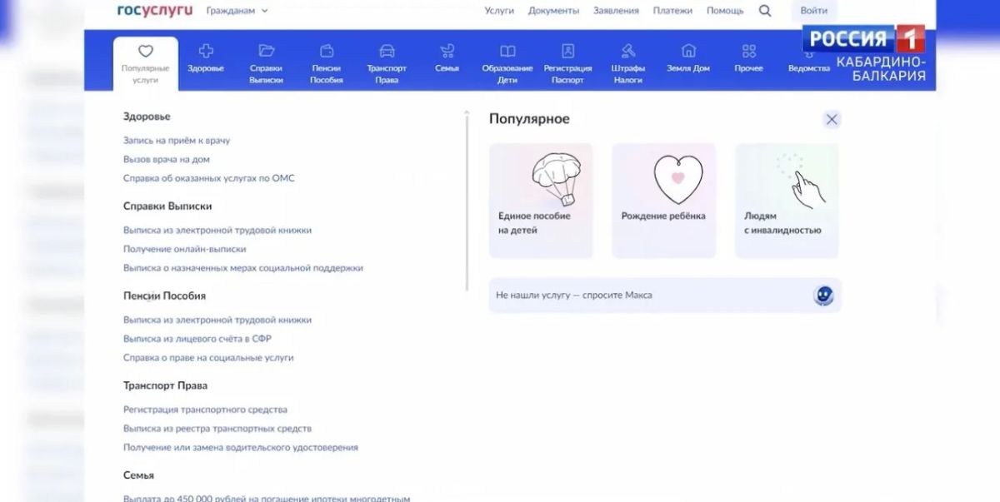Screen dimensions: 1000x502
Task: Open Регистрация транспортного средства link
Action: coord(206,410)
